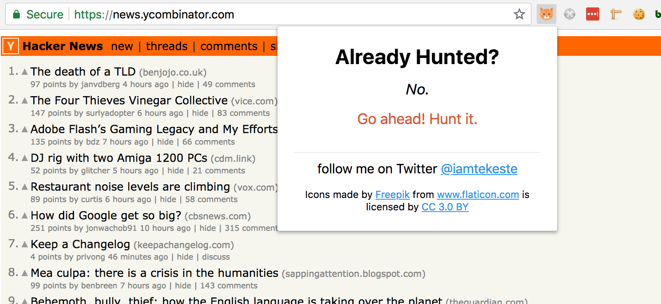Hide the 'Keep a Changelog' story

point(185,257)
